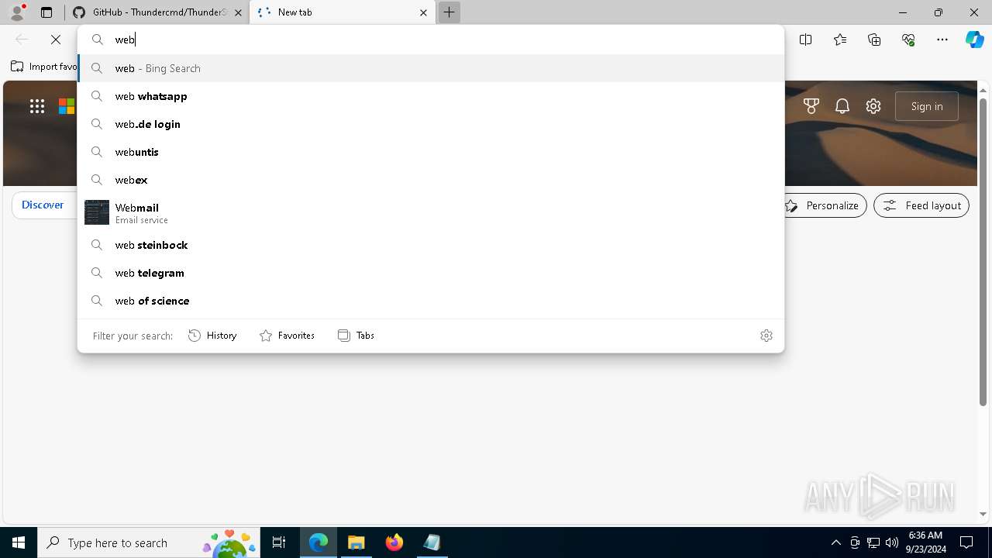Click the address bar containing web
The width and height of the screenshot is (992, 558).
click(x=431, y=40)
